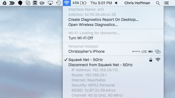Click the bowl-shaped menu bar icon
175x98 pixels.
click(42, 3)
